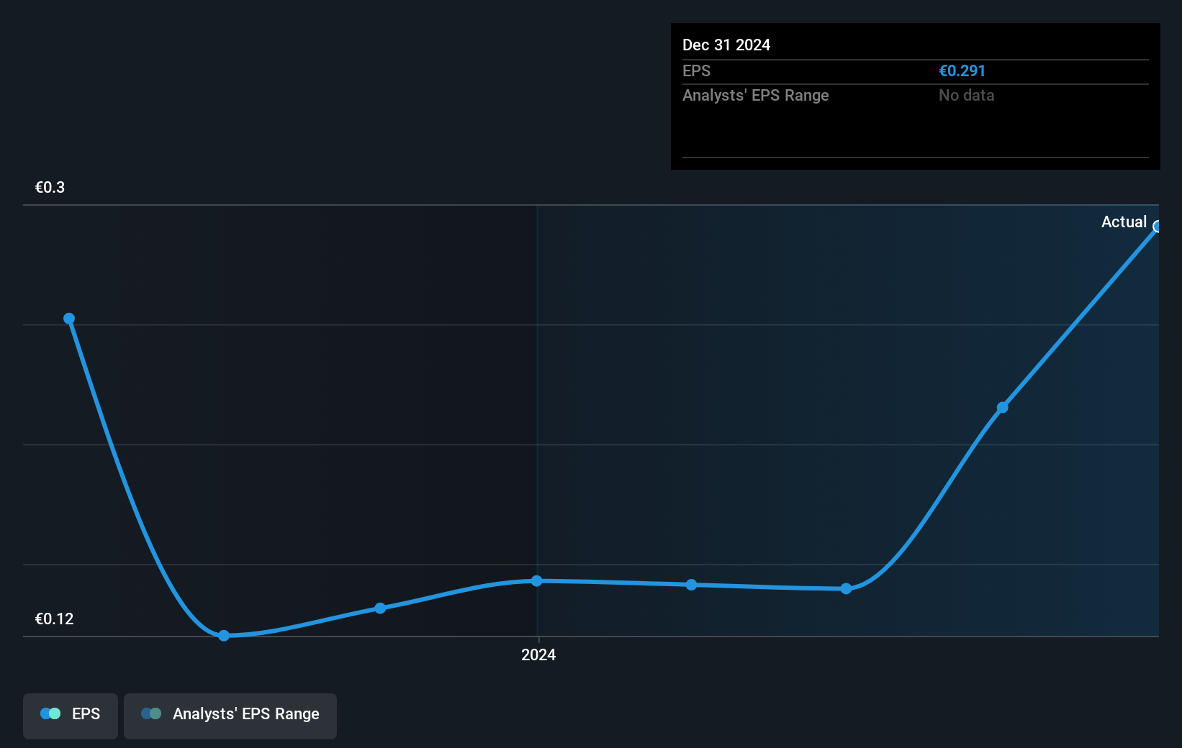Select the EPS data point on the 2024 line
This screenshot has height=748, width=1182.
[x=537, y=580]
